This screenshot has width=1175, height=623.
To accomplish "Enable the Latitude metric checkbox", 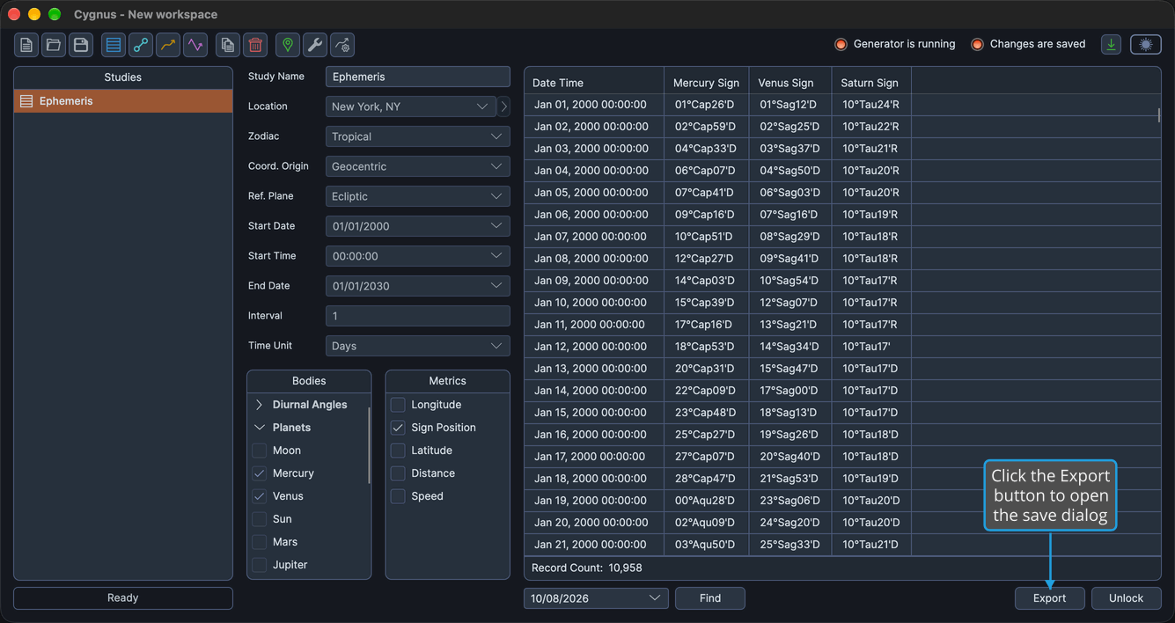I will pos(398,451).
